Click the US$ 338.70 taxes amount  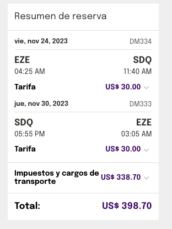pos(121,177)
